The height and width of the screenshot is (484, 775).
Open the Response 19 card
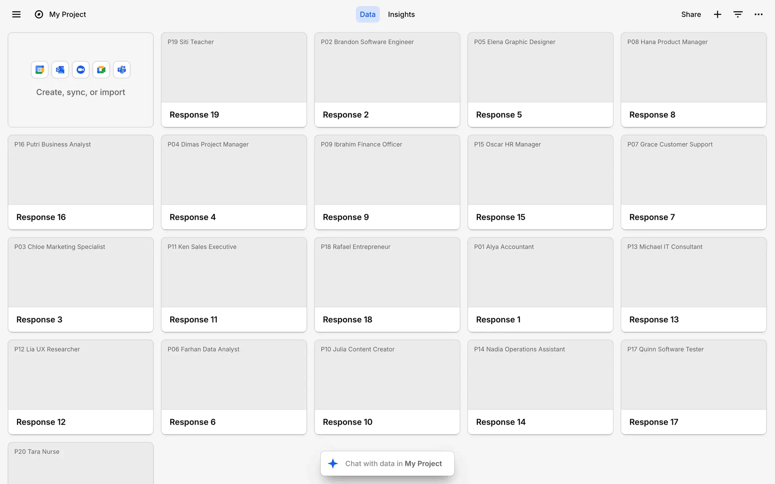coord(234,80)
